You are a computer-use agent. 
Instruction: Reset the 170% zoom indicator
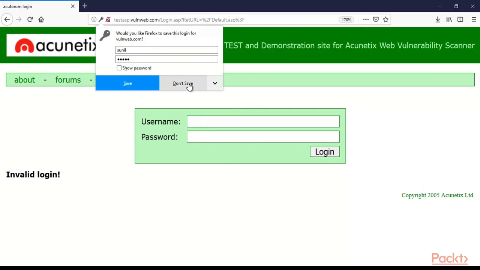point(346,19)
